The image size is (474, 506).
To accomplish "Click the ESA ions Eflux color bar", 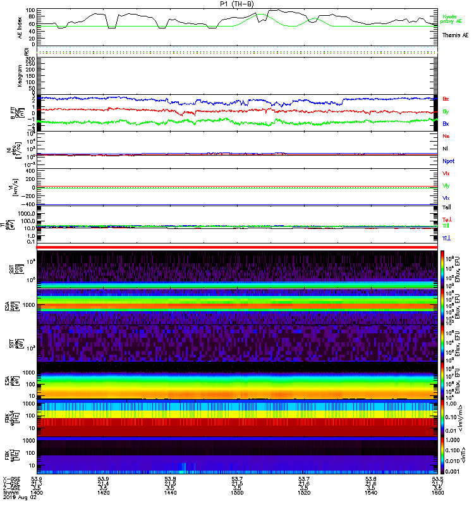I will click(x=442, y=306).
